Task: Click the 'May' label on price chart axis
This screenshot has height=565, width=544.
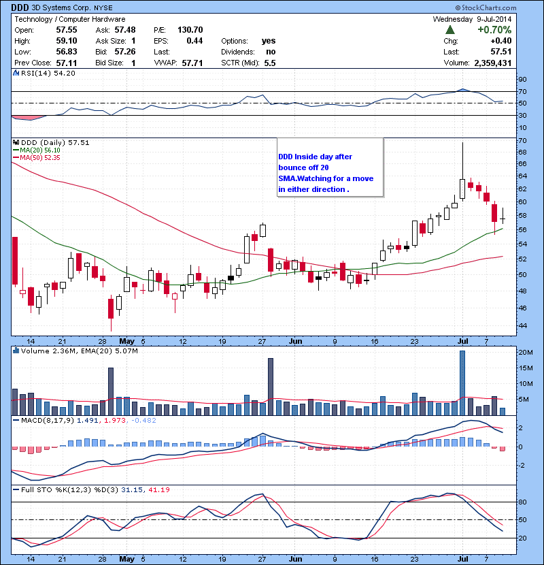Action: pos(127,341)
